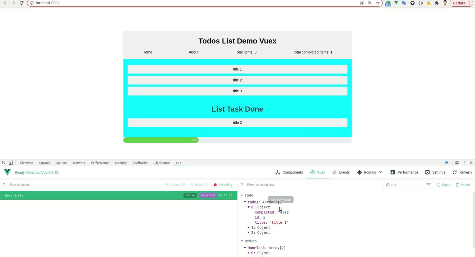Collapse the todos array tree
The image size is (475, 257).
[x=245, y=202]
